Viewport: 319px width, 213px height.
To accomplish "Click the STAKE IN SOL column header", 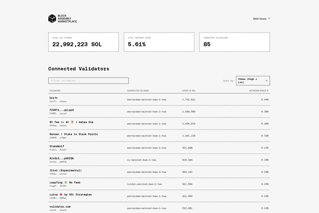I will click(x=189, y=91).
